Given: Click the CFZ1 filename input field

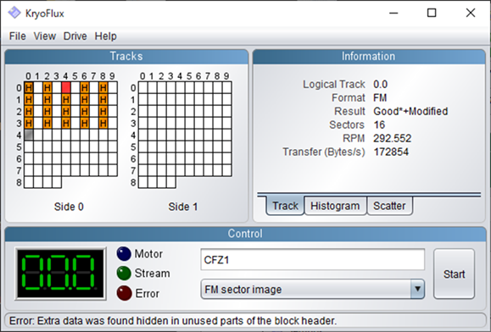Looking at the screenshot, I should 313,260.
